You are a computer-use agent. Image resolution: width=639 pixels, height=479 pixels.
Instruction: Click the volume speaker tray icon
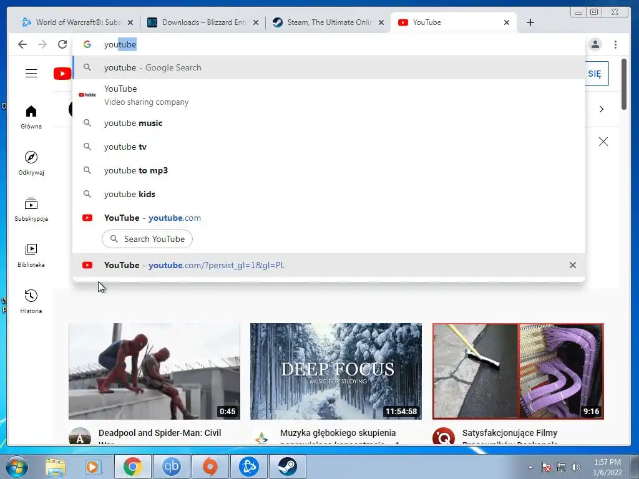576,467
